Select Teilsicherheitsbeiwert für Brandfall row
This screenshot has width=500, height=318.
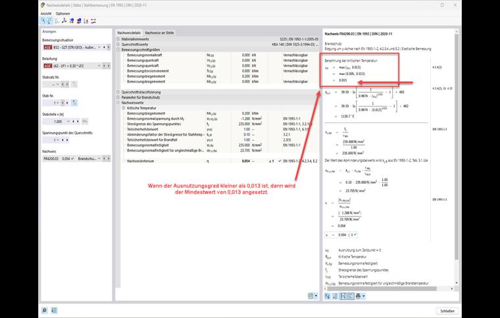pyautogui.click(x=219, y=140)
